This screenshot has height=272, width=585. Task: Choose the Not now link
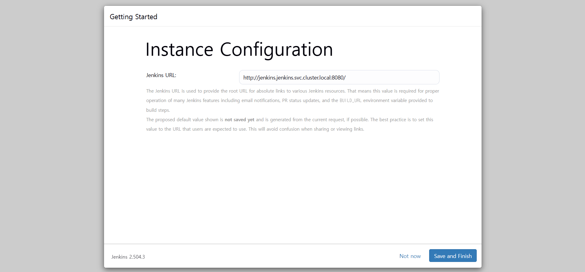(410, 256)
